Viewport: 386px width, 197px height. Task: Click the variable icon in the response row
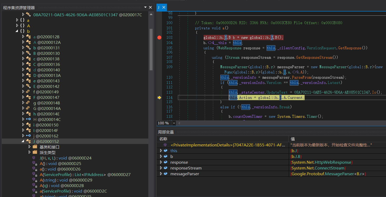(165, 162)
